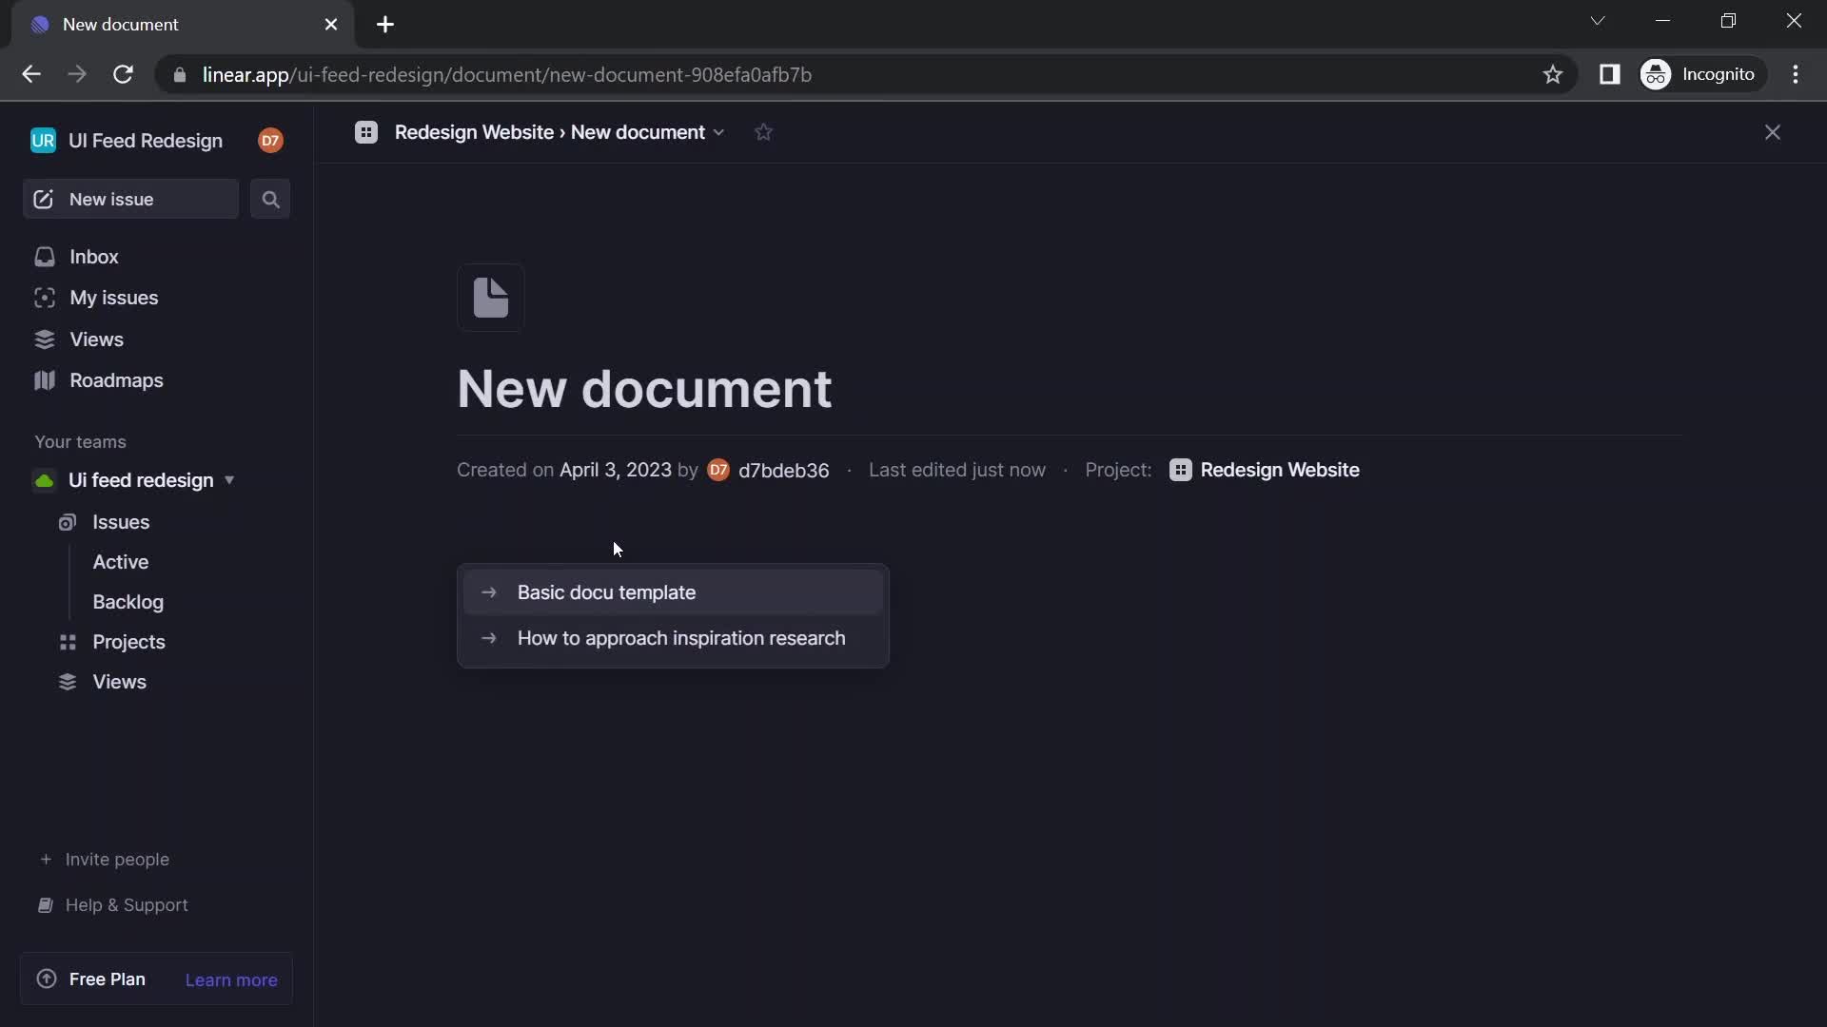This screenshot has width=1827, height=1027.
Task: Show Active issues
Action: pos(121,562)
